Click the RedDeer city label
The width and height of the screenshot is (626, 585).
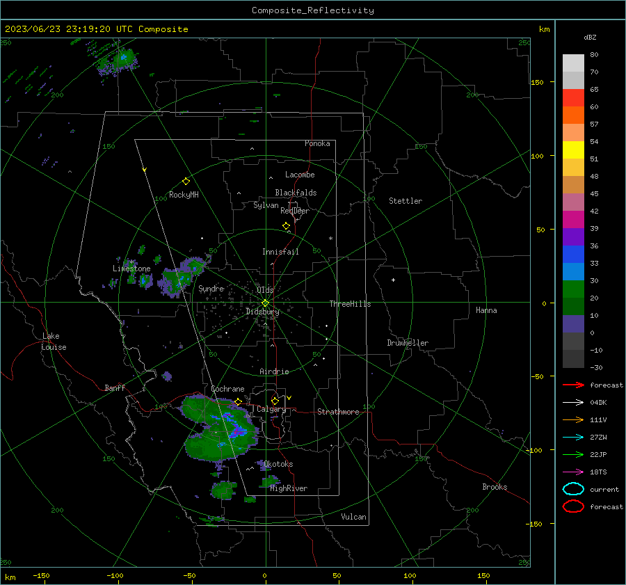point(295,211)
